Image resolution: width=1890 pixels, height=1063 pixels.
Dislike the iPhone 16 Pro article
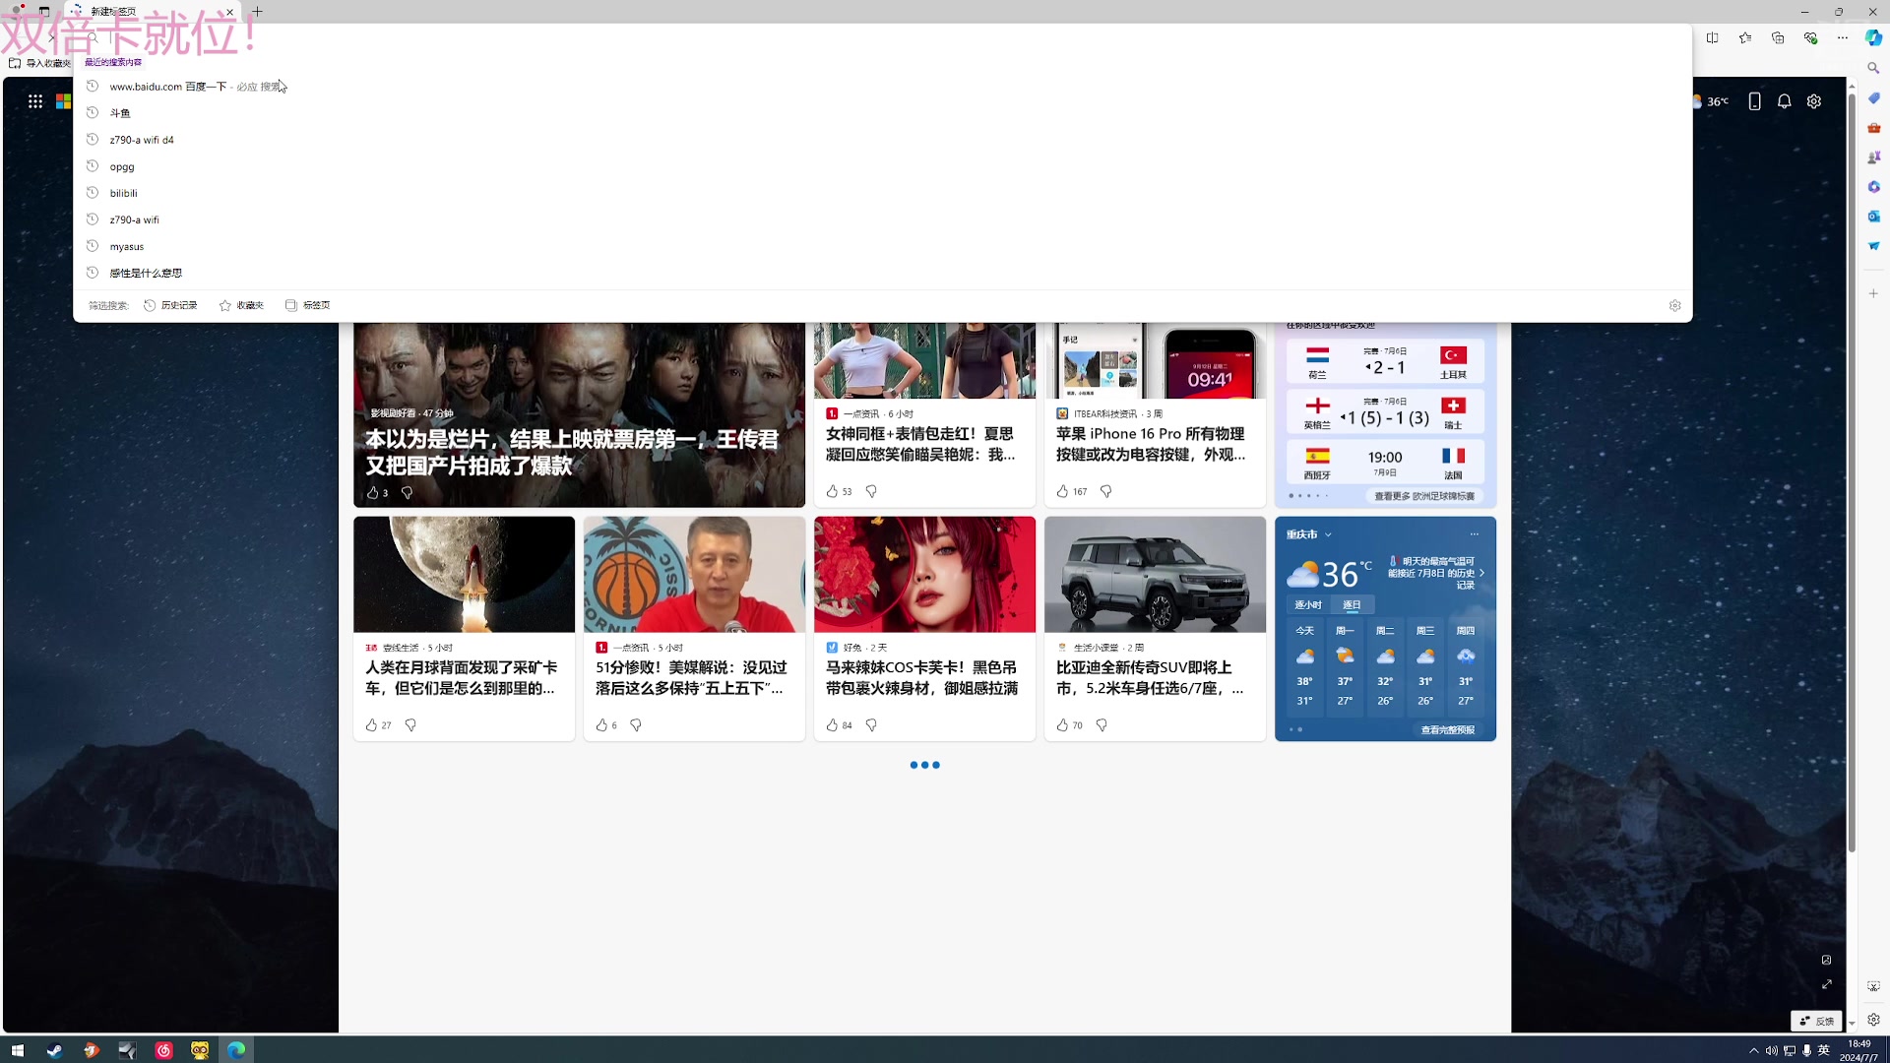point(1105,491)
